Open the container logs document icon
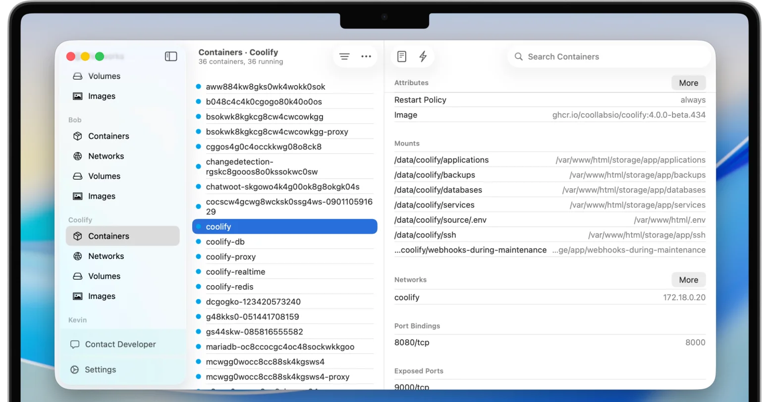Viewport: 769px width, 402px height. [x=401, y=56]
